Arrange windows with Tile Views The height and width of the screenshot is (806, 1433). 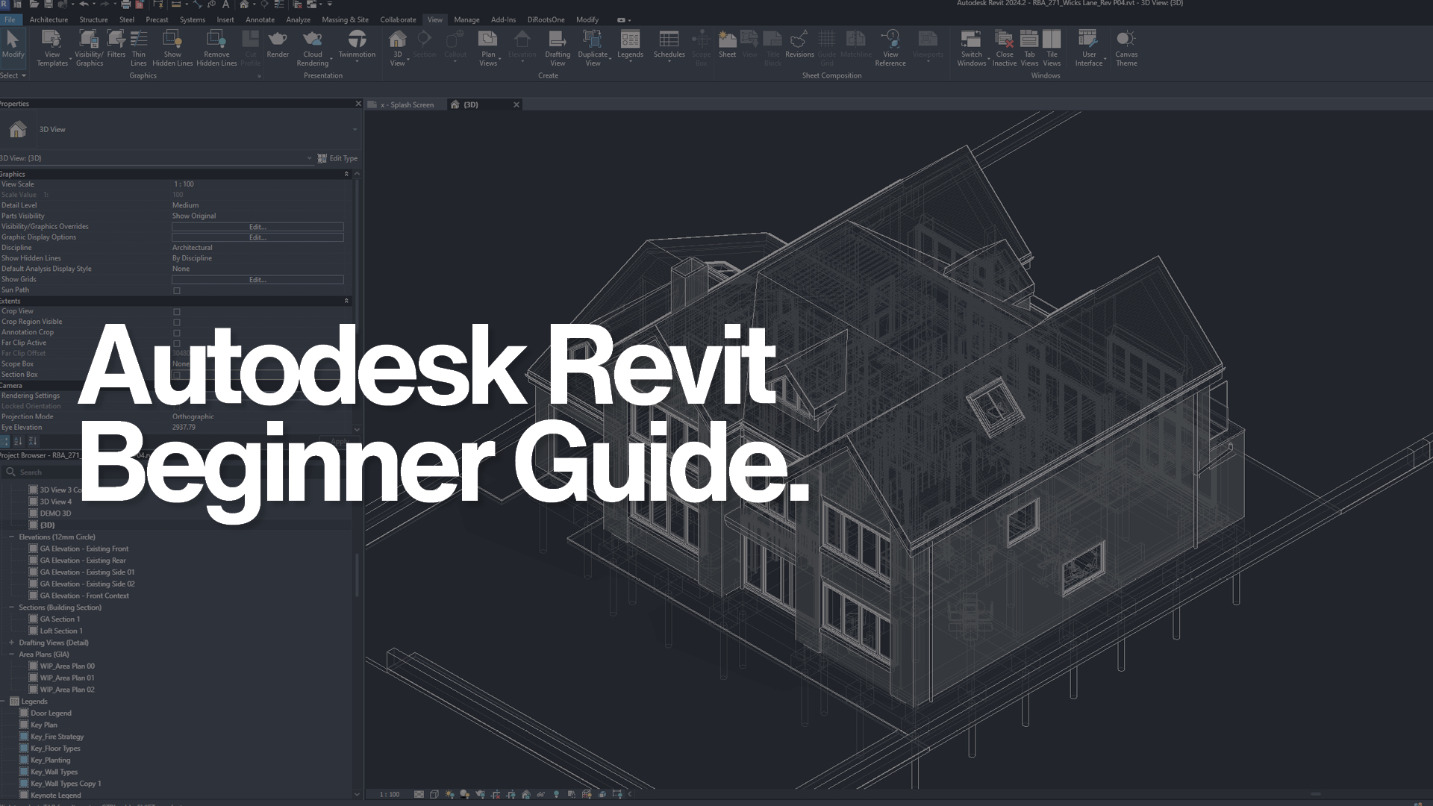pos(1052,46)
